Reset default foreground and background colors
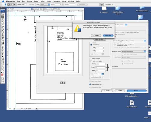This screenshot has width=151, height=122. 2,72
